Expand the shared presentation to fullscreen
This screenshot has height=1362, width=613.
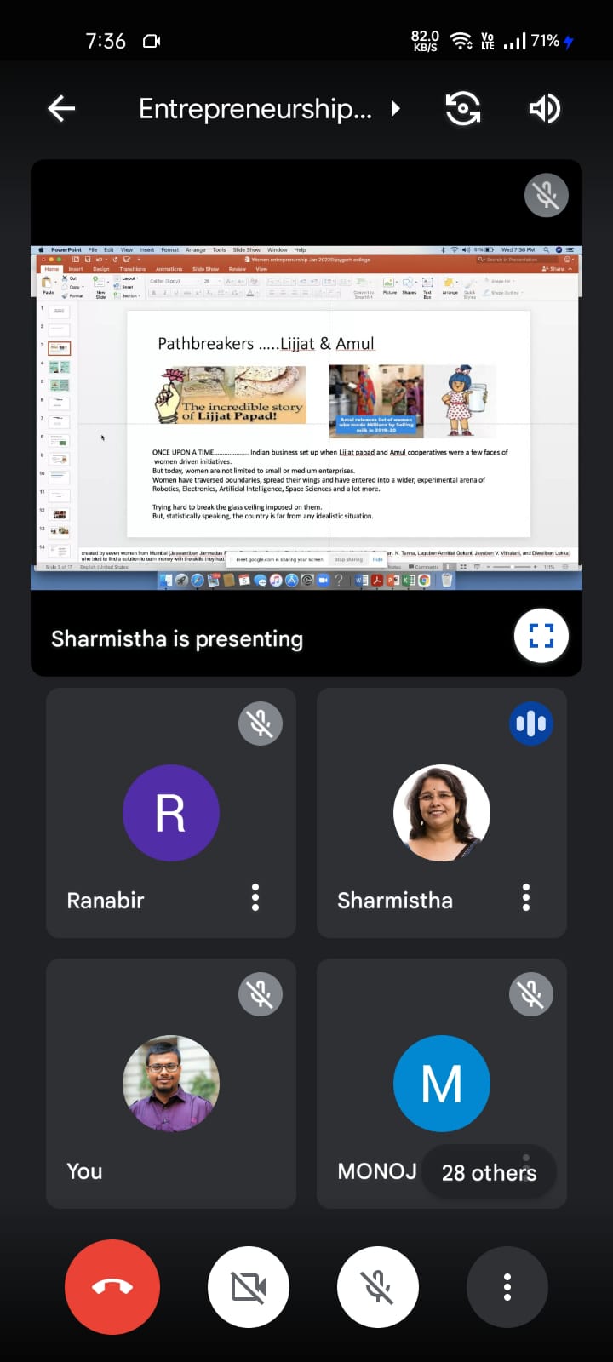(541, 636)
